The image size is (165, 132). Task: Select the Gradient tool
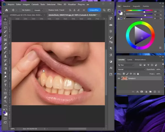5,68
